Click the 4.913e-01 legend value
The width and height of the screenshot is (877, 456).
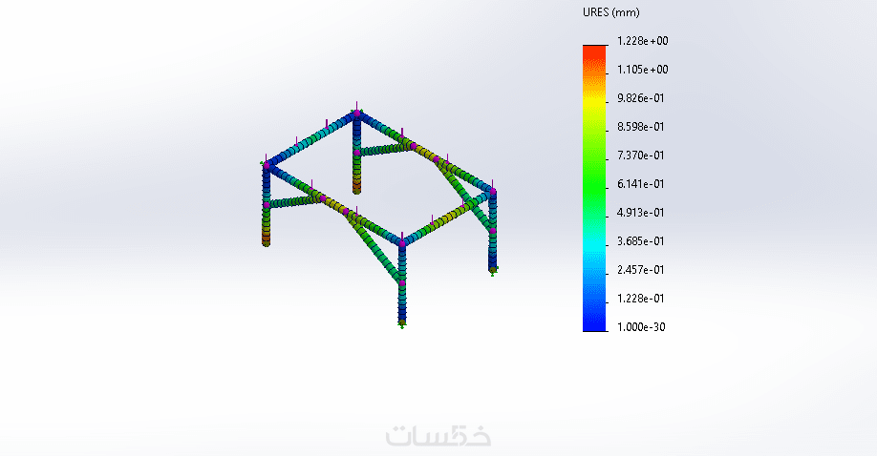[x=641, y=213]
